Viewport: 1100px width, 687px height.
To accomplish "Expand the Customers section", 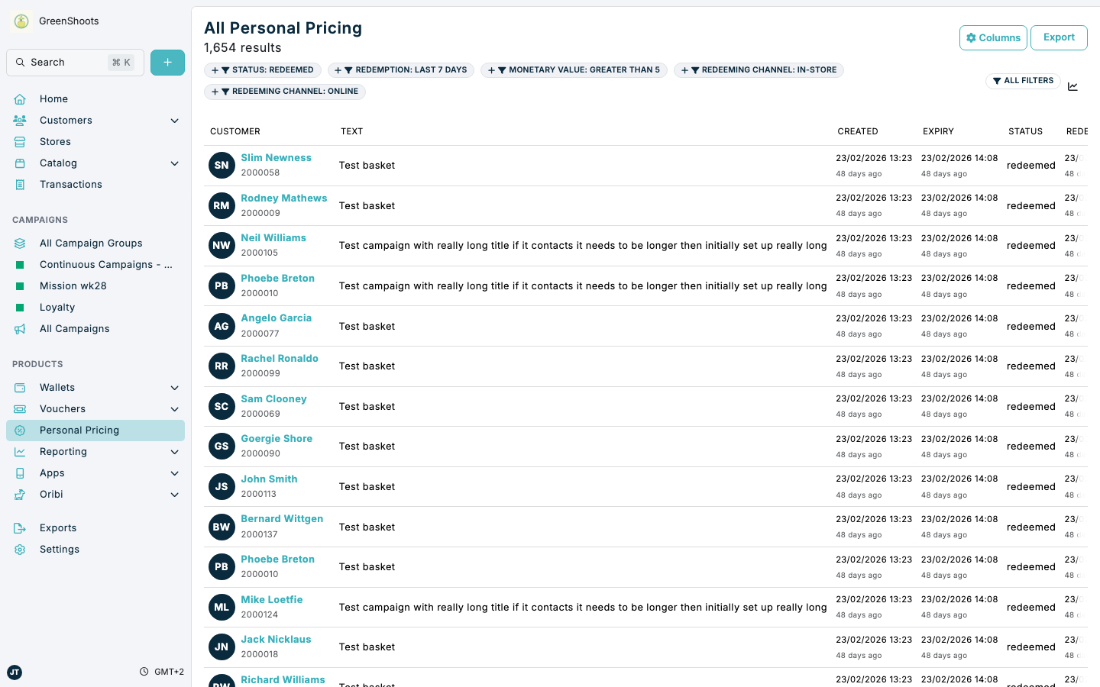I will [x=174, y=120].
